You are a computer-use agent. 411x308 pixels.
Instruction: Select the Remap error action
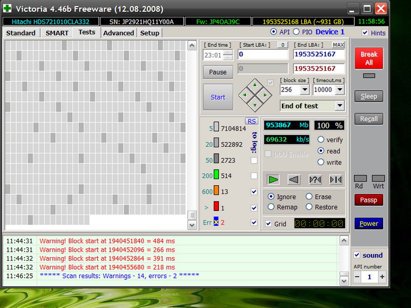pyautogui.click(x=271, y=207)
